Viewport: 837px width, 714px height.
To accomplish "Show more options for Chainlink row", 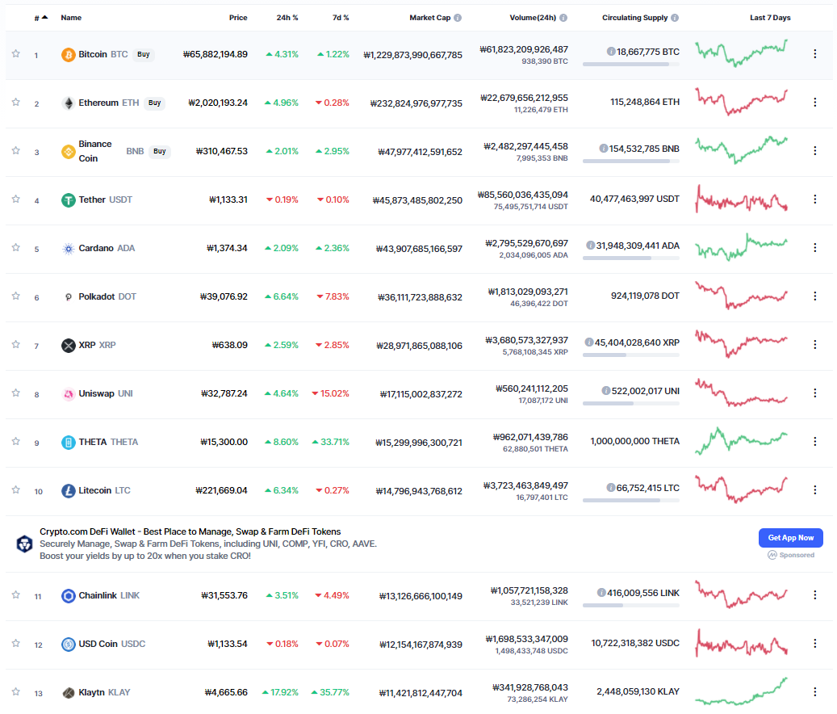I will (x=814, y=595).
